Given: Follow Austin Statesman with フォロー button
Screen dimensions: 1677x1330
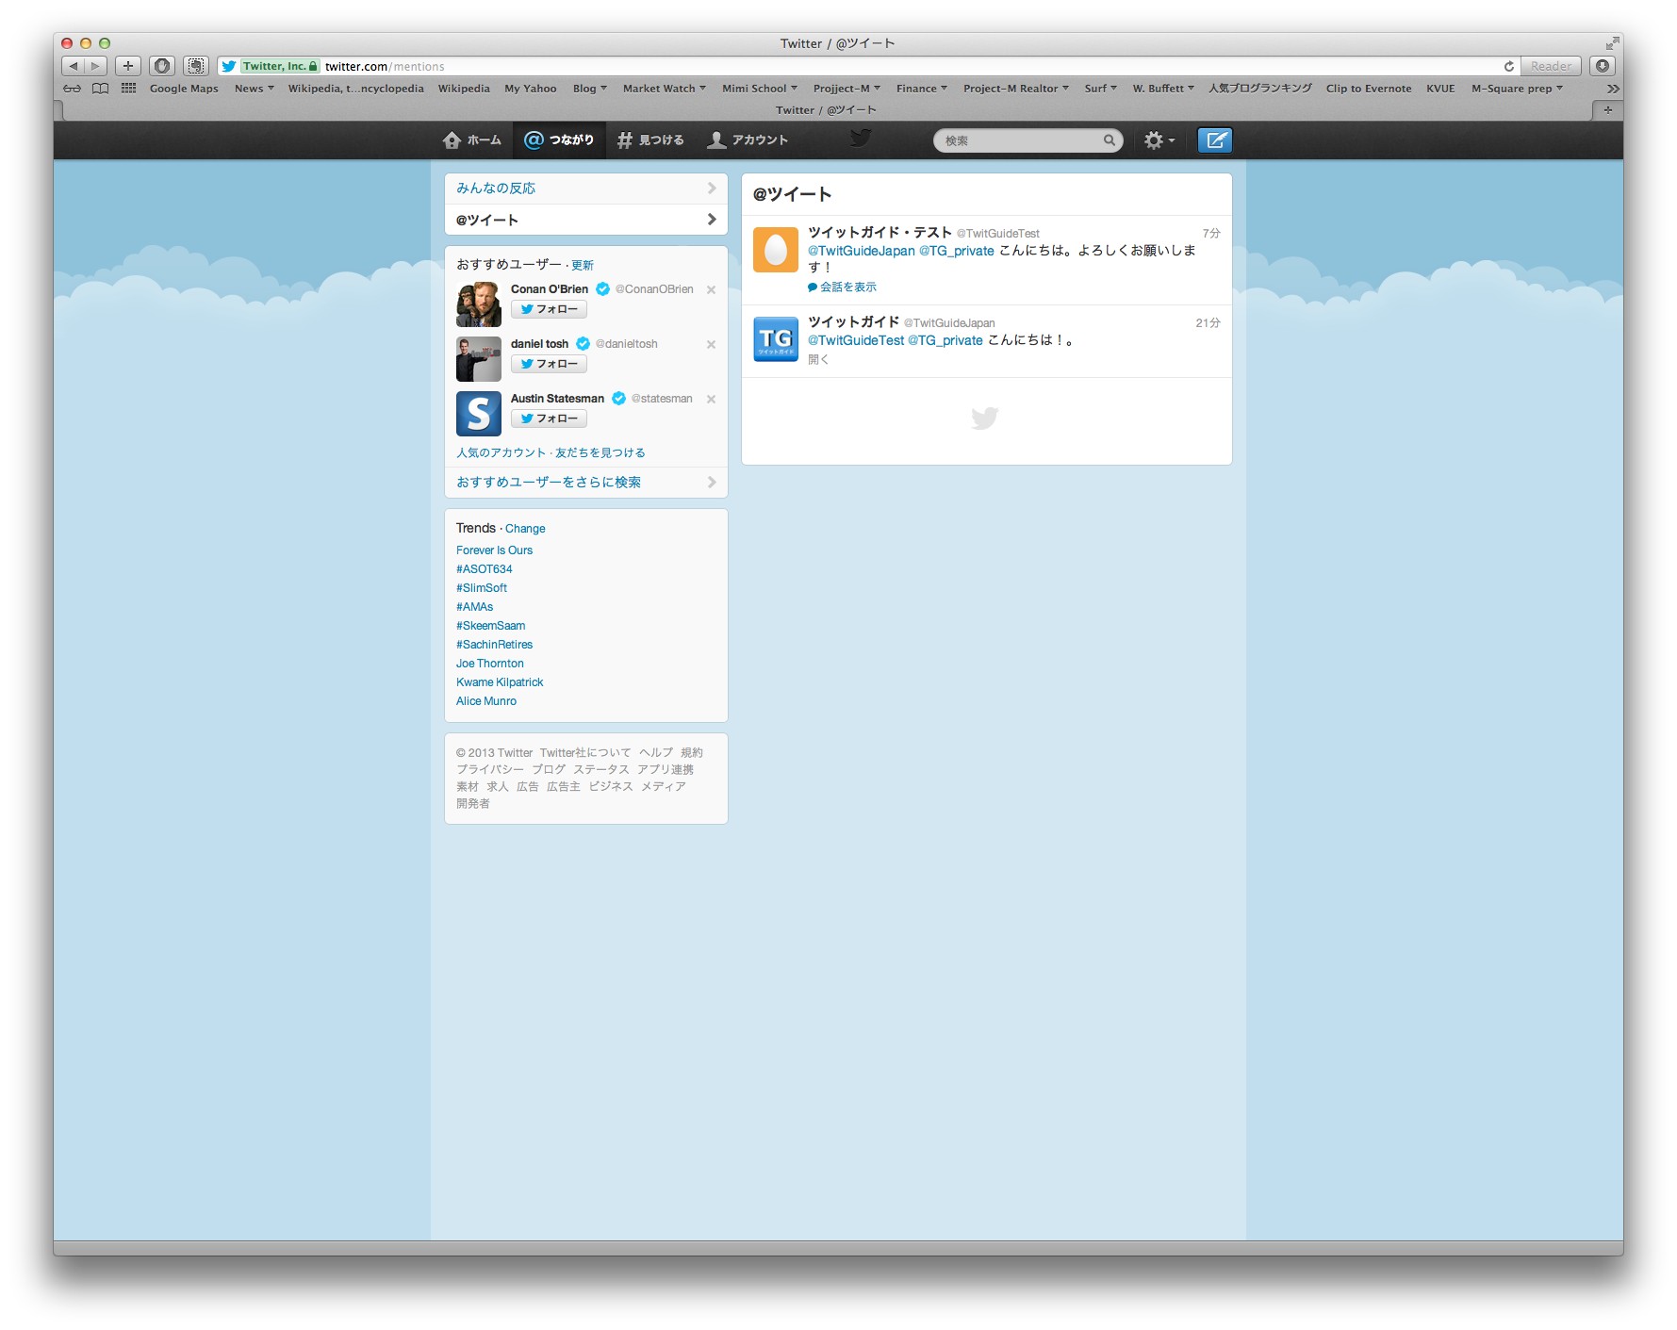Looking at the screenshot, I should 549,419.
